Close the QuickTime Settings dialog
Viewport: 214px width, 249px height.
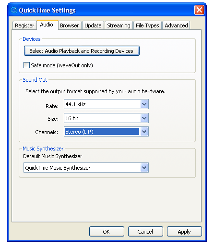[x=199, y=10]
